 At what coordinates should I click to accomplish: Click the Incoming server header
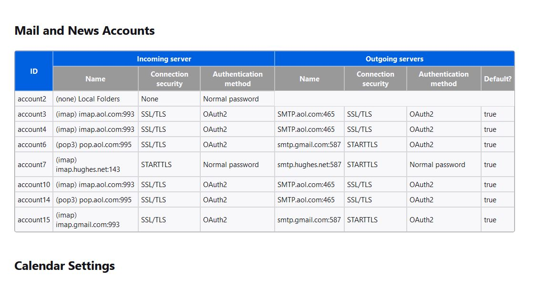click(164, 59)
